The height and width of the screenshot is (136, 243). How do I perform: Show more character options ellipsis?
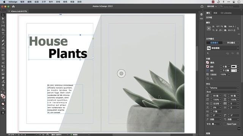coord(239,129)
